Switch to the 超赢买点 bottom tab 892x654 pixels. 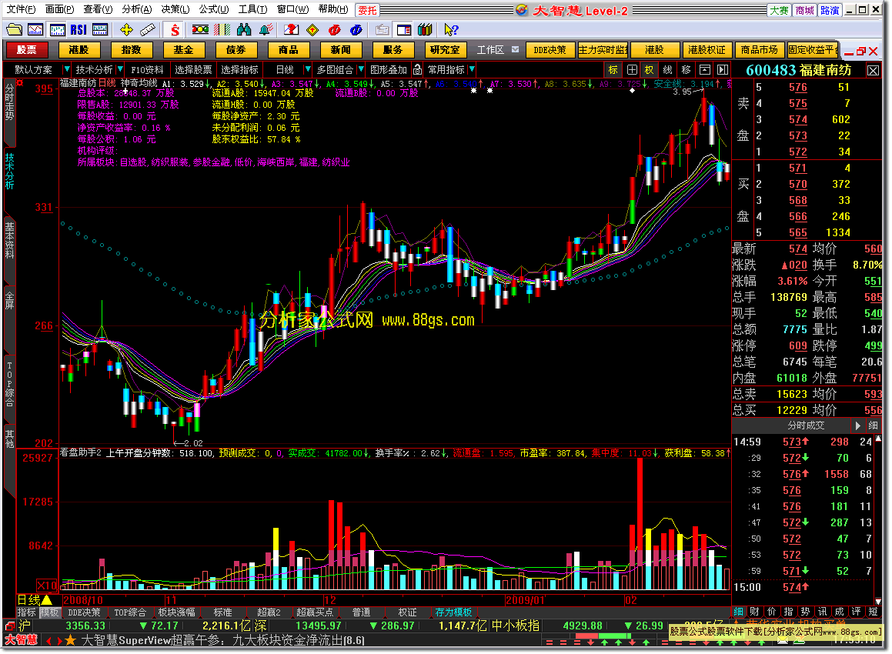point(315,612)
